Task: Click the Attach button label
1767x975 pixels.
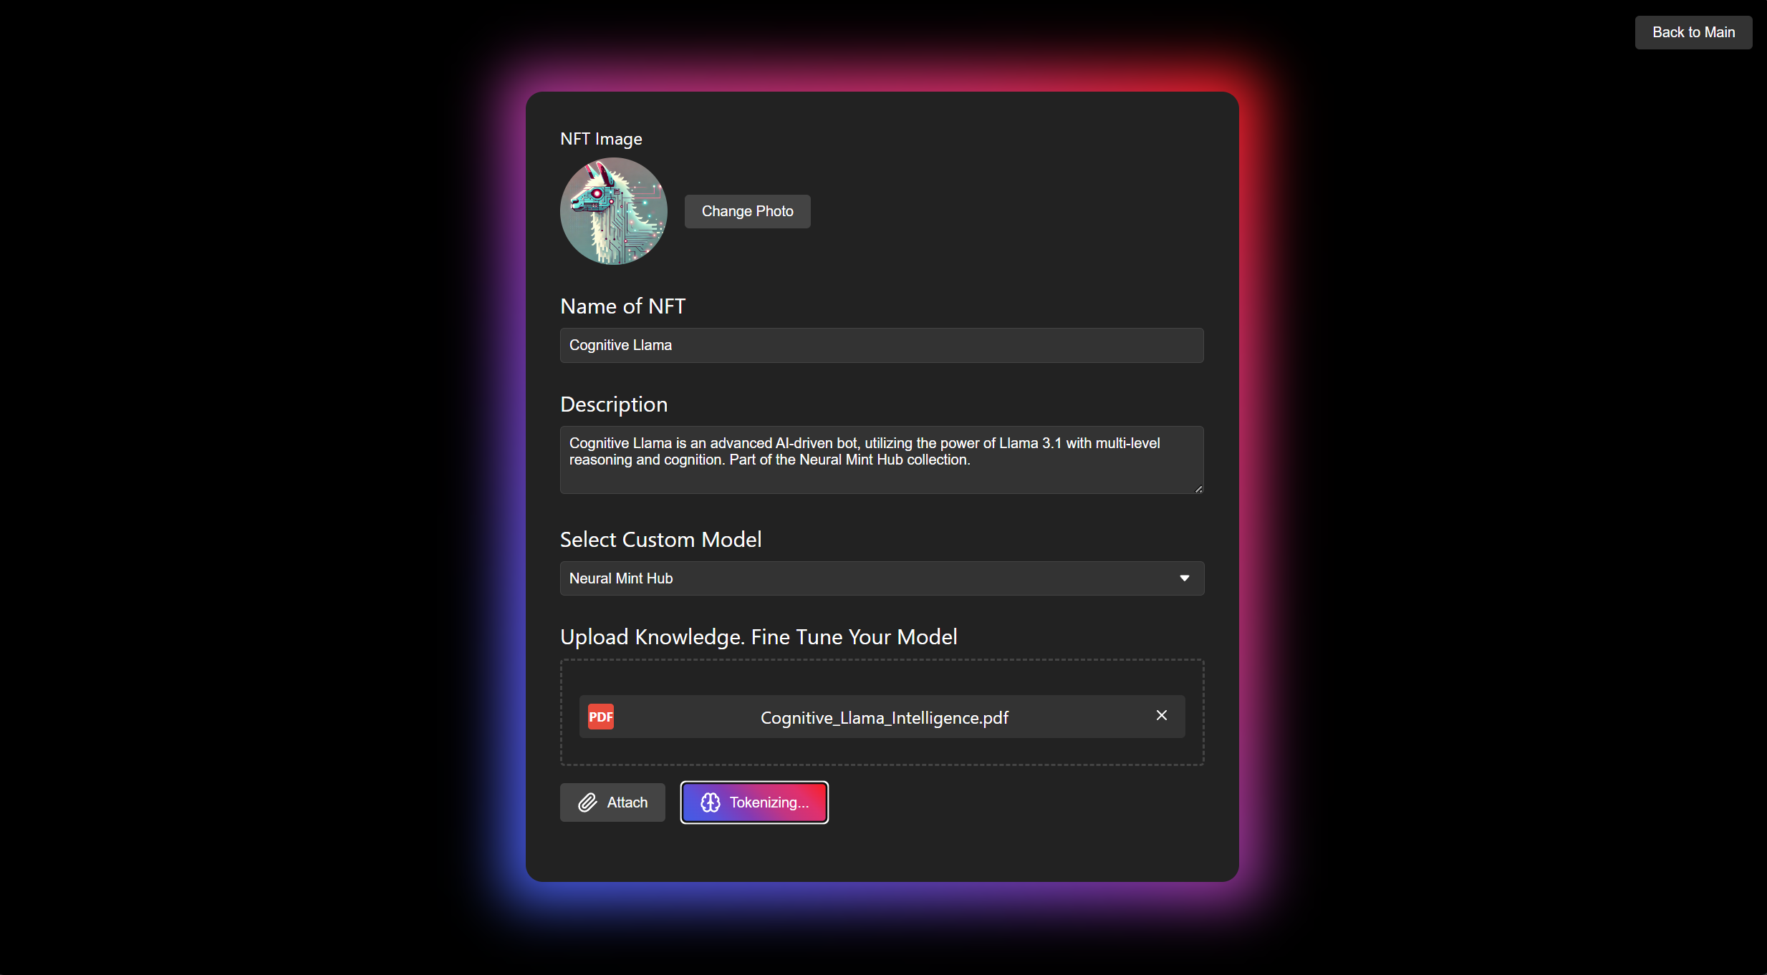Action: click(x=627, y=802)
